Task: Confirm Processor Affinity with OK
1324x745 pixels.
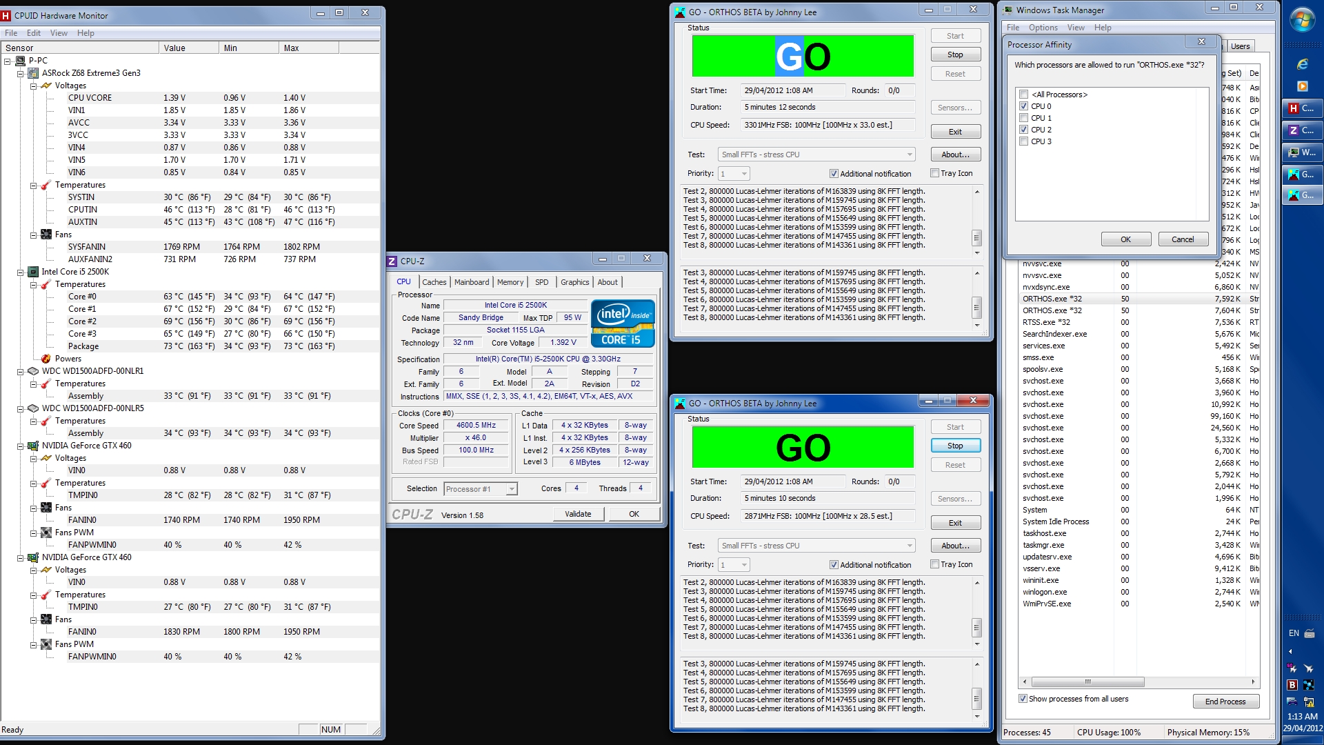Action: tap(1125, 239)
